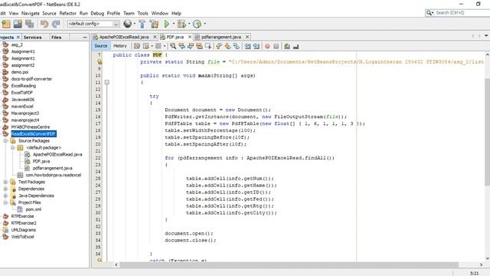The width and height of the screenshot is (490, 276).
Task: Click the Save All toolbar icon
Action: tap(30, 24)
